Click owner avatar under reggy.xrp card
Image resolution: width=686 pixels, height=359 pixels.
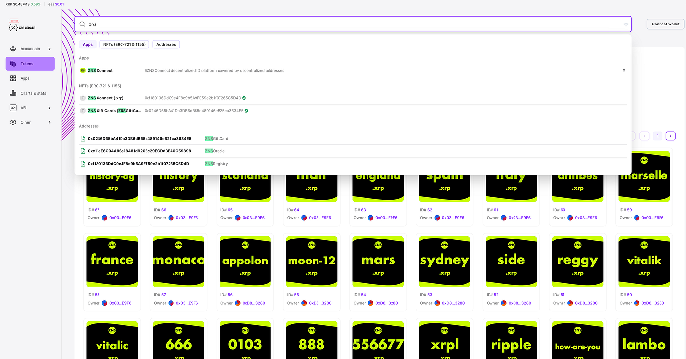[x=570, y=303]
